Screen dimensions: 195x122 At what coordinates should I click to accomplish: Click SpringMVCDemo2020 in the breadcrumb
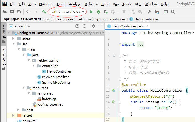coord(22,19)
